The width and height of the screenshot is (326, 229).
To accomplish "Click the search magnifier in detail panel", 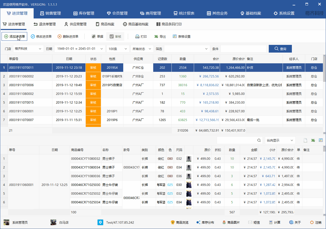I will (259, 140).
